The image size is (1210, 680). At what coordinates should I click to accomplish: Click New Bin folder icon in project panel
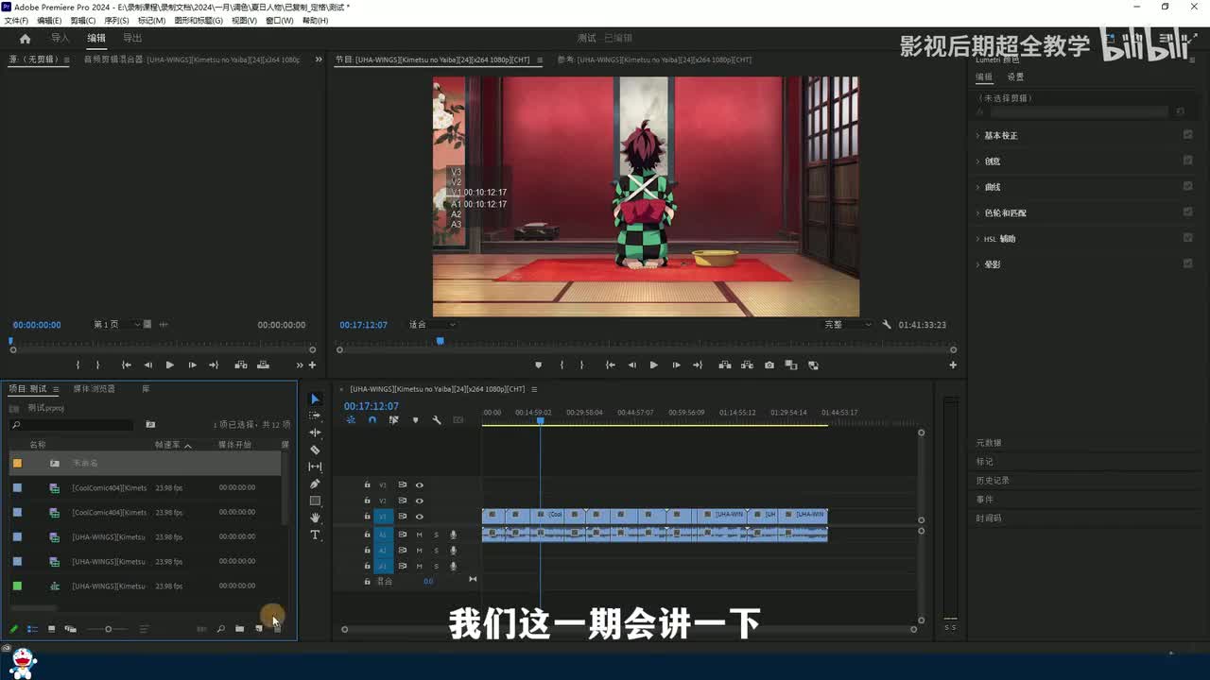[240, 629]
